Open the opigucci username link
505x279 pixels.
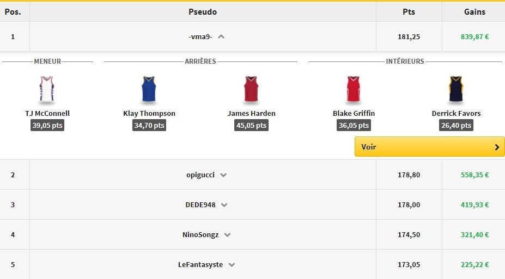pyautogui.click(x=200, y=175)
